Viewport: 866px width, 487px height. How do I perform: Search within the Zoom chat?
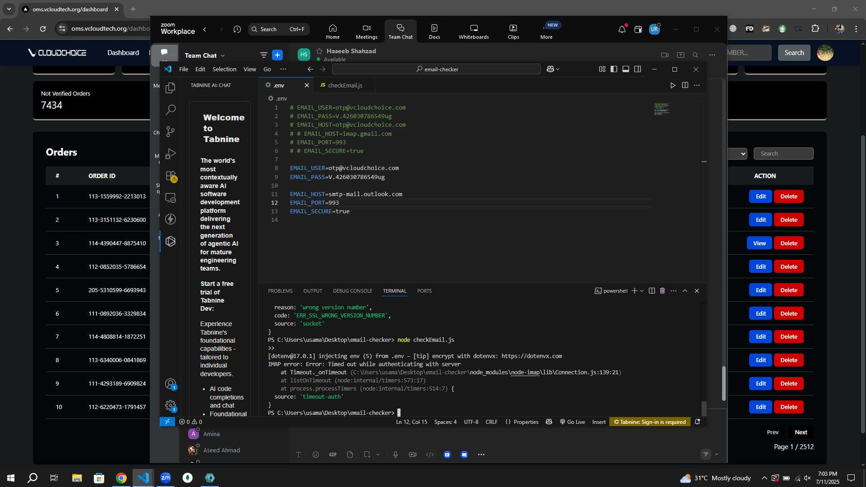[696, 55]
